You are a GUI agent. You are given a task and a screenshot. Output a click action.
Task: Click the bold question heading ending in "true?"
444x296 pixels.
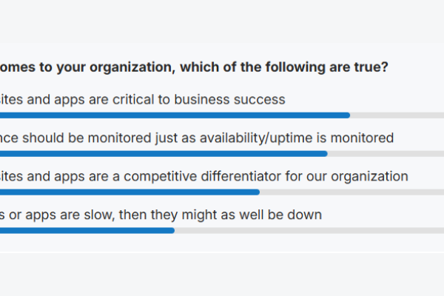194,67
